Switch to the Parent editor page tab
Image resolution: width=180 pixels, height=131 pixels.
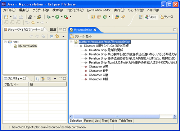(x=88, y=121)
